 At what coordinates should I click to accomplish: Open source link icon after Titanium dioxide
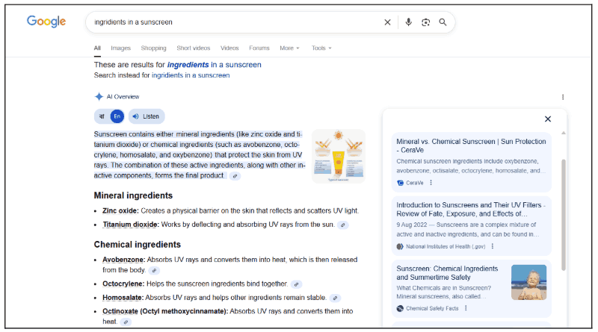(x=343, y=225)
